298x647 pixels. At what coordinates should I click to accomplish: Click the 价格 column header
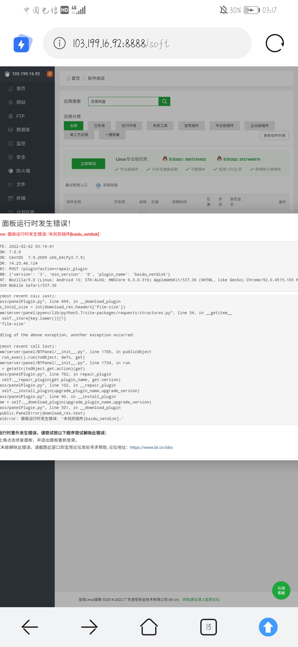tap(155, 202)
